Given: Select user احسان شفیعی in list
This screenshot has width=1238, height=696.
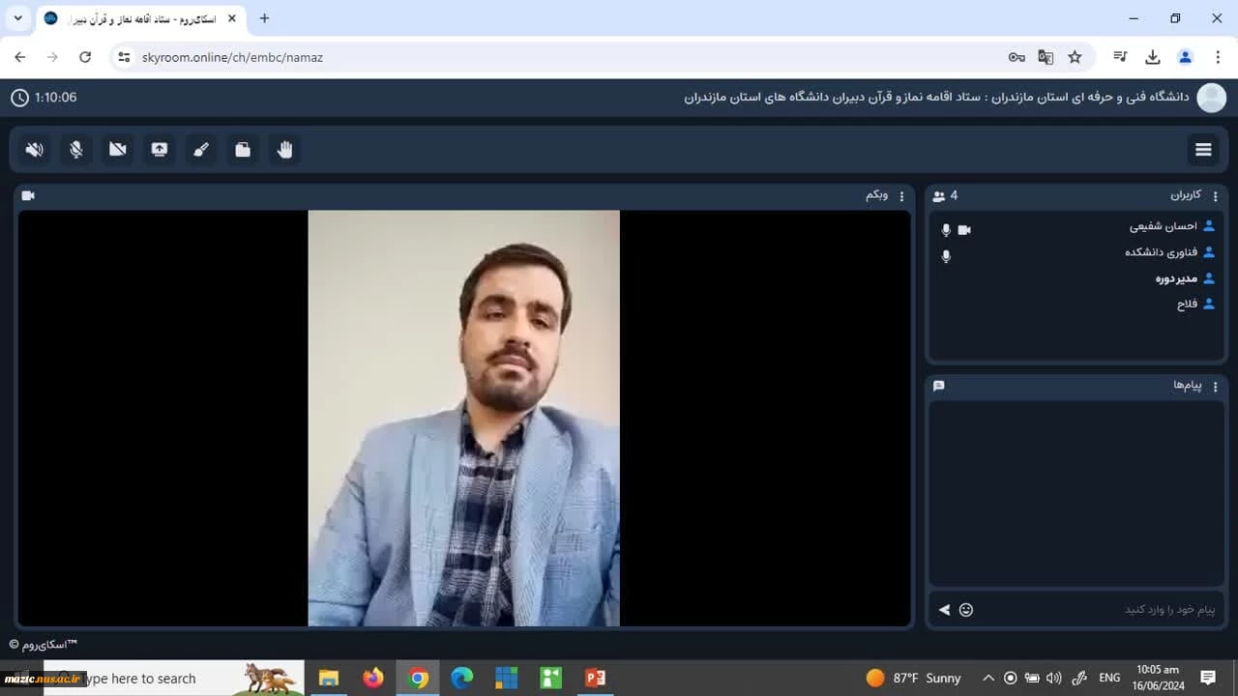Looking at the screenshot, I should [x=1163, y=226].
